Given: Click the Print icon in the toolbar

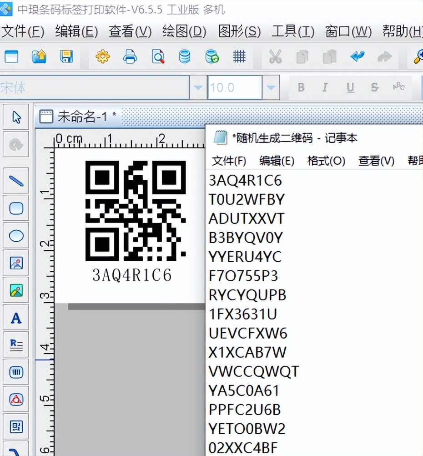Looking at the screenshot, I should pos(130,56).
